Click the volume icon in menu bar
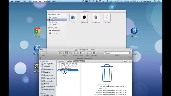This screenshot has width=171, height=96. coord(103,1)
